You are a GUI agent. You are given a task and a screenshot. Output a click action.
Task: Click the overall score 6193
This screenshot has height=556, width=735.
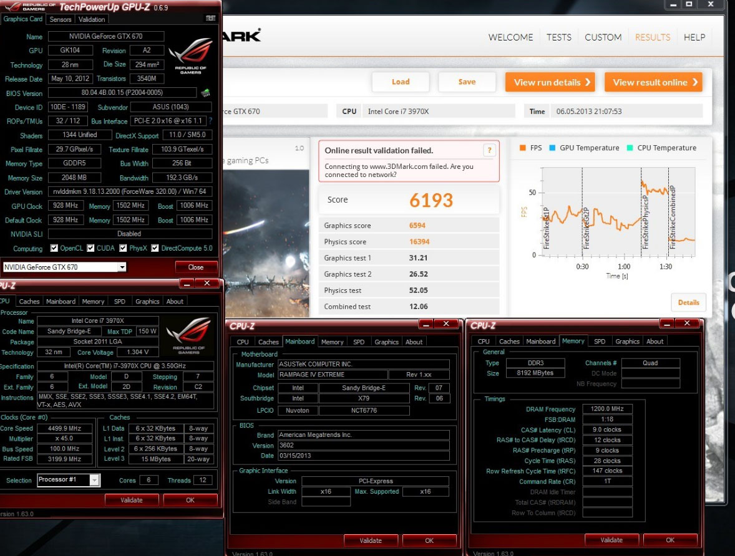(431, 200)
